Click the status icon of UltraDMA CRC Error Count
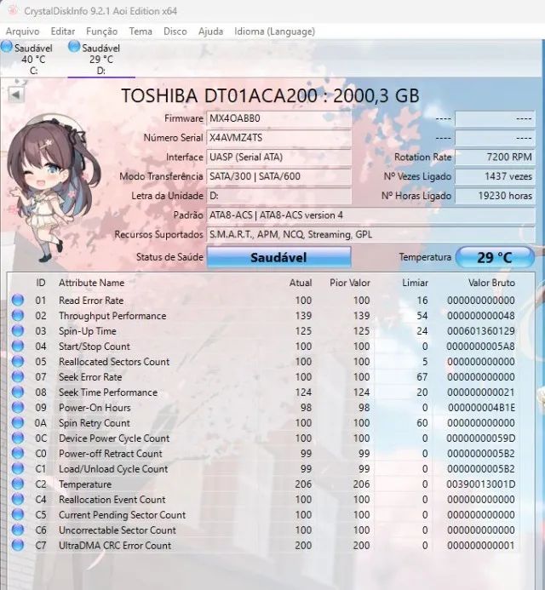545x590 pixels. tap(18, 545)
